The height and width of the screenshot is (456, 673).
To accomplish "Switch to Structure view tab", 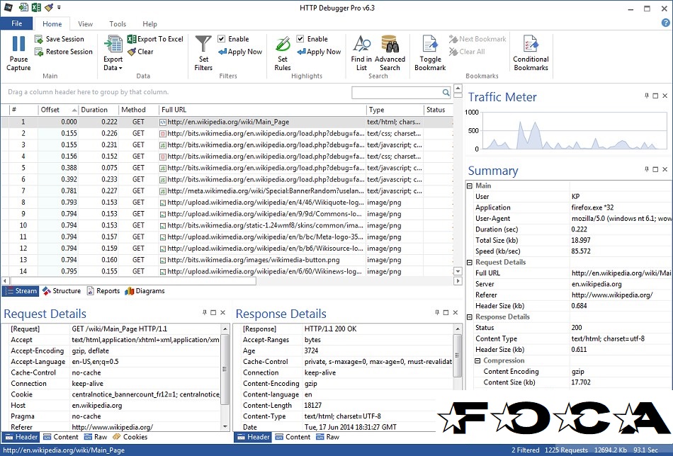I will point(62,291).
